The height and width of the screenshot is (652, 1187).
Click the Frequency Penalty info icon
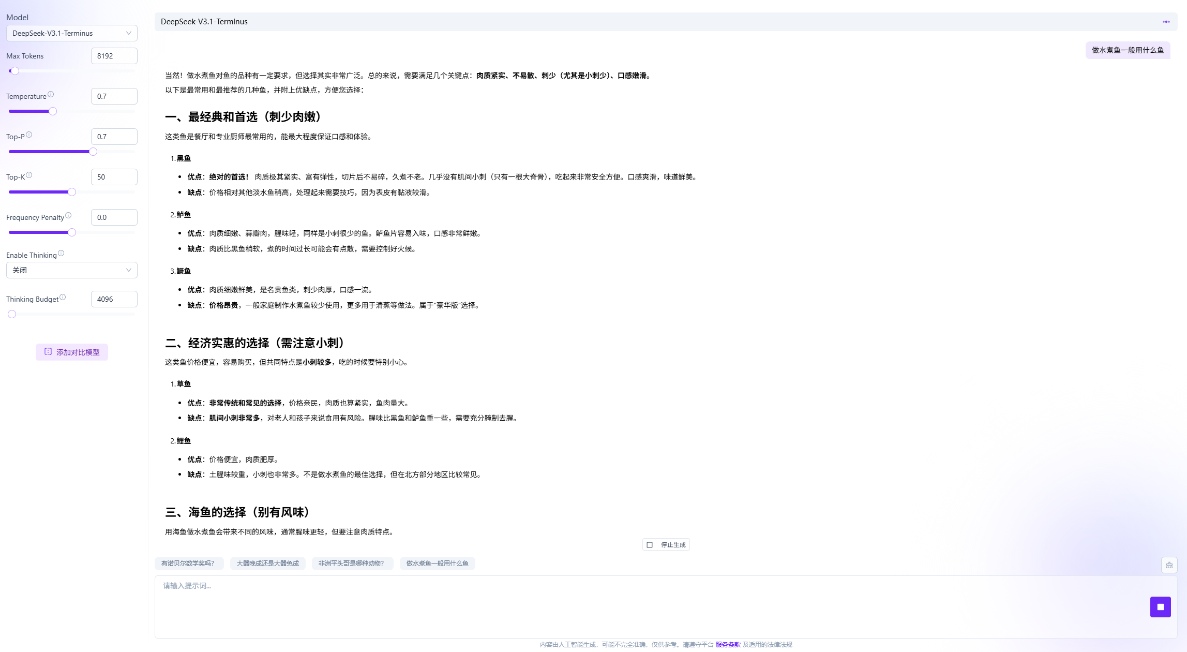pos(68,216)
